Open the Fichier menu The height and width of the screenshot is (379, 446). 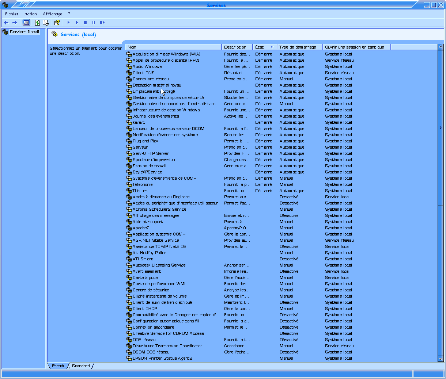point(12,14)
